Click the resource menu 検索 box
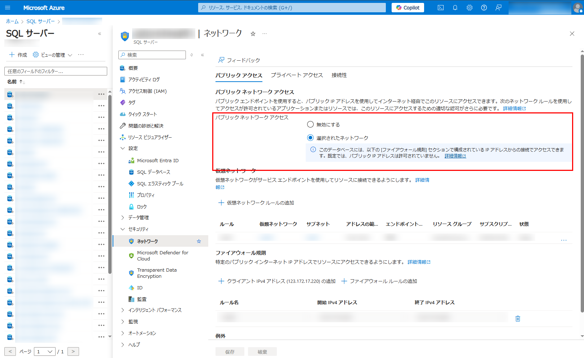This screenshot has width=584, height=358. tap(152, 55)
